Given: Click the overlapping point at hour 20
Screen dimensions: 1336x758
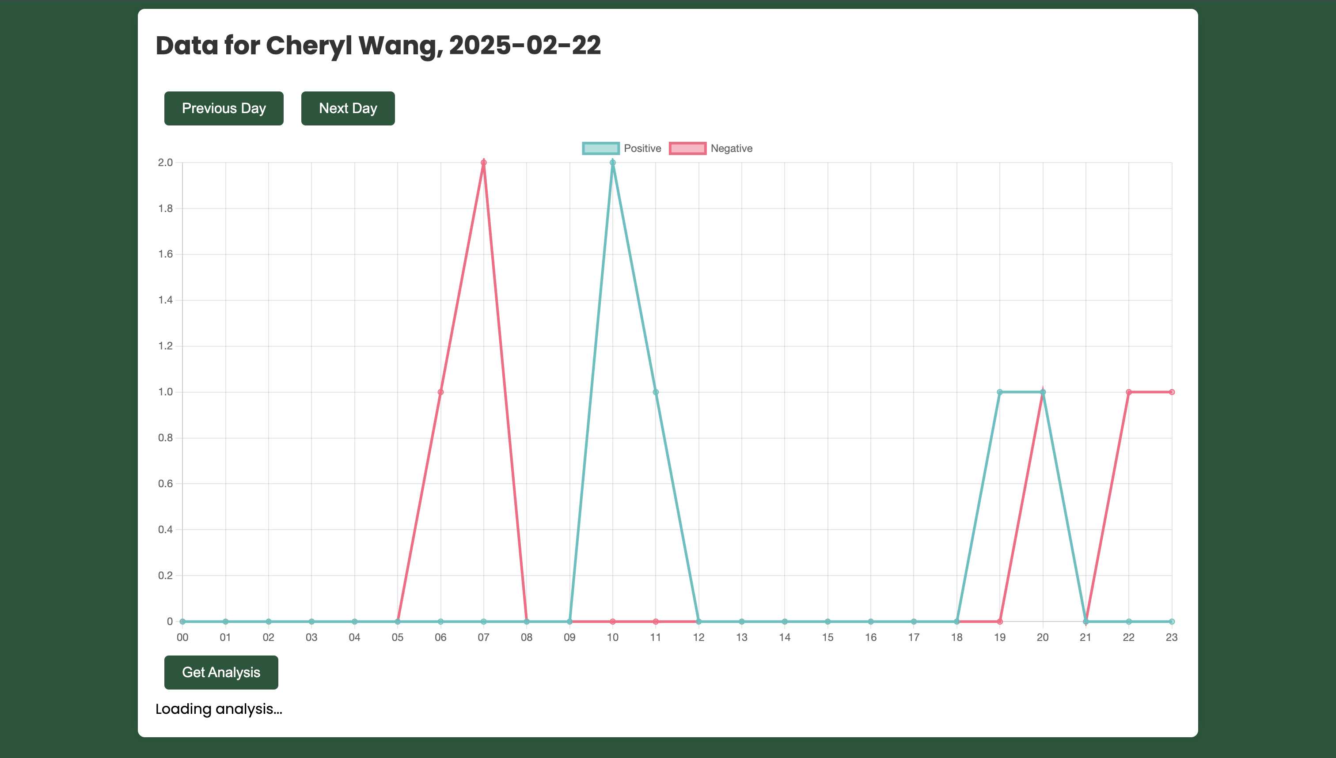Looking at the screenshot, I should (x=1042, y=392).
